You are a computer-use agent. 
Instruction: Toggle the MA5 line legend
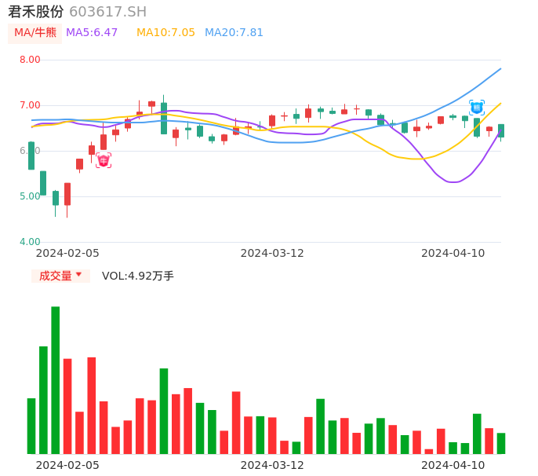pyautogui.click(x=92, y=33)
